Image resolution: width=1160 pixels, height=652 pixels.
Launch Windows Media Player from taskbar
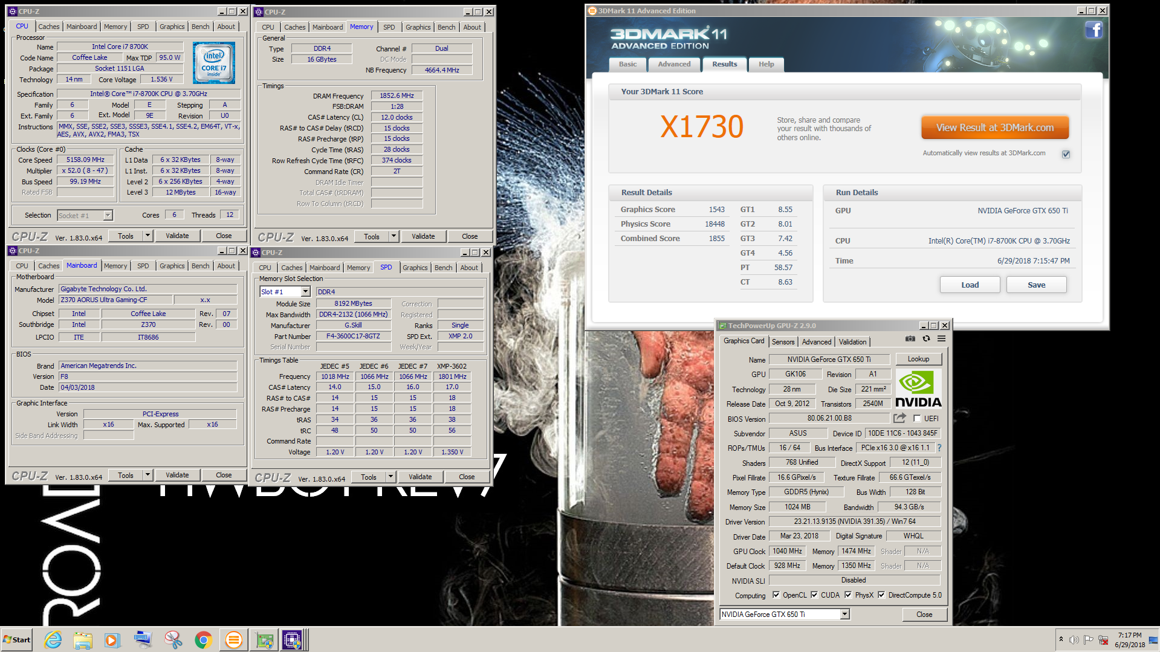[112, 640]
